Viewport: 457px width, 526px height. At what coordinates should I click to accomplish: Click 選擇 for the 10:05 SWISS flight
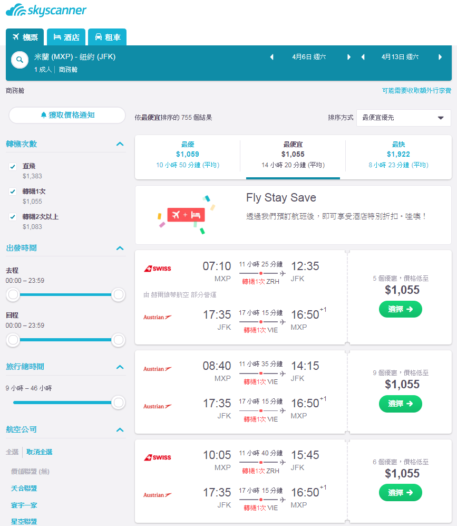coord(401,492)
